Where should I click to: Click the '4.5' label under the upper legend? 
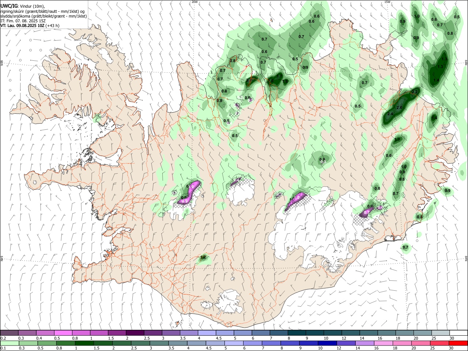click(x=219, y=338)
